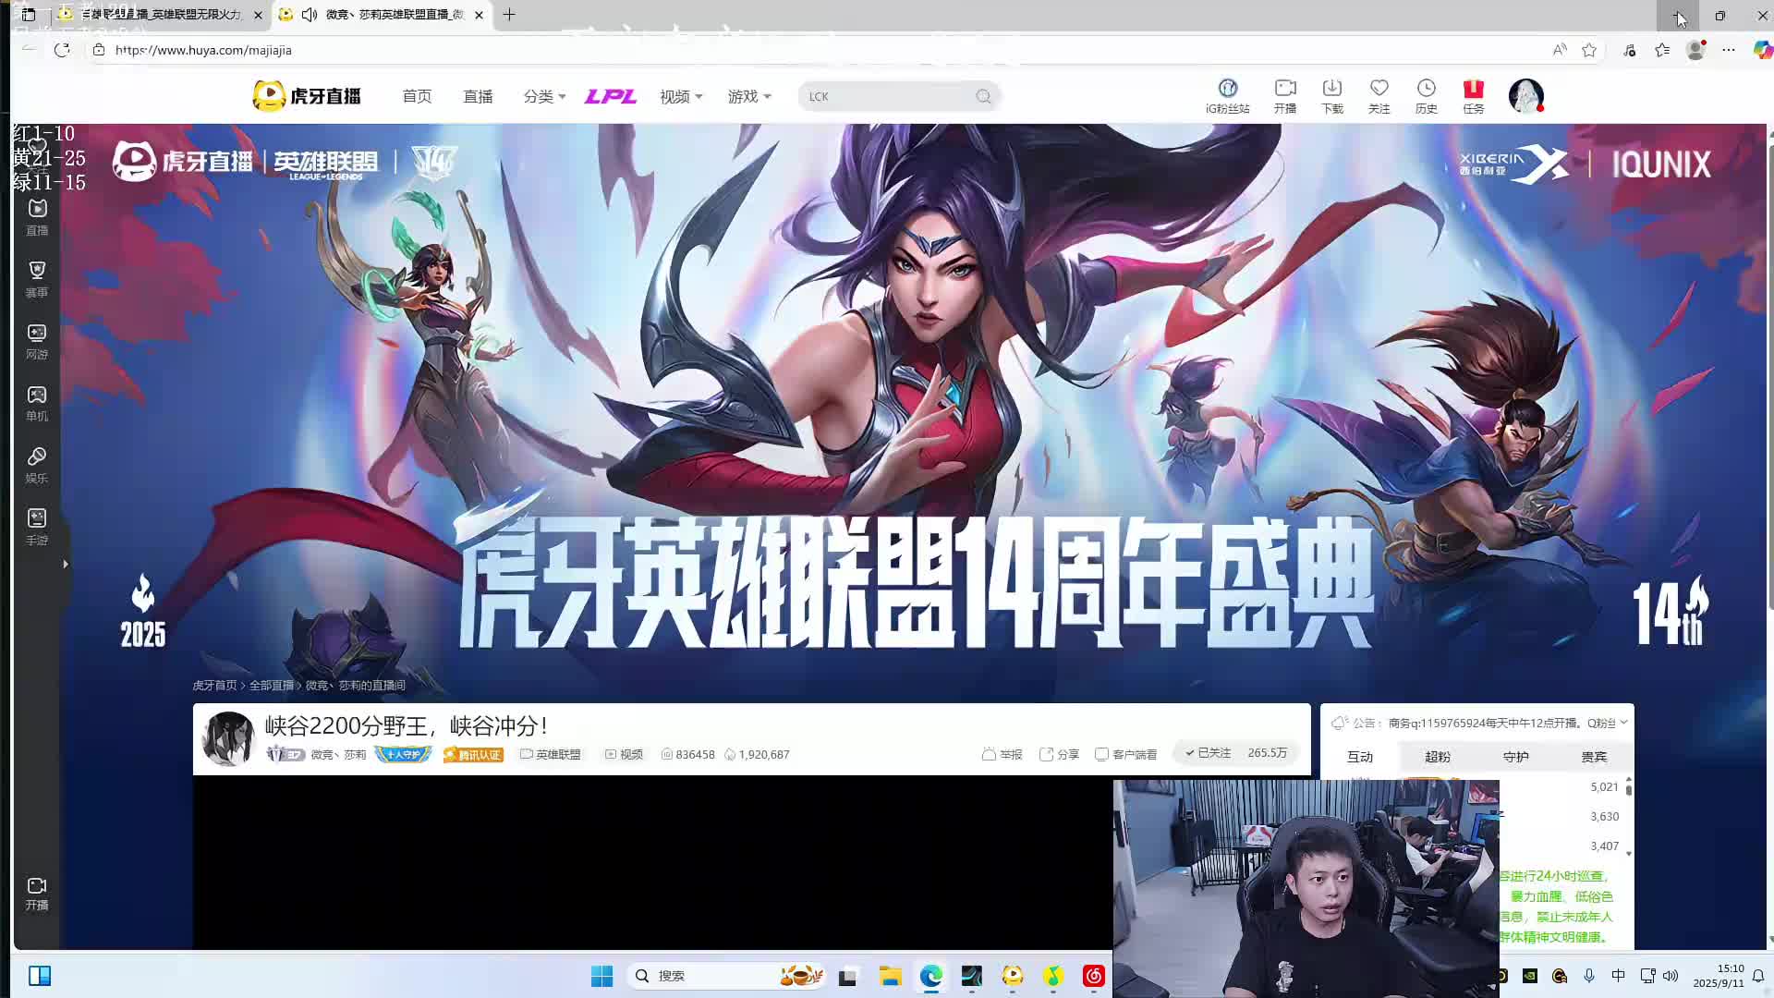1774x998 pixels.
Task: Click the Huya 虎牙直播 logo
Action: tap(307, 95)
